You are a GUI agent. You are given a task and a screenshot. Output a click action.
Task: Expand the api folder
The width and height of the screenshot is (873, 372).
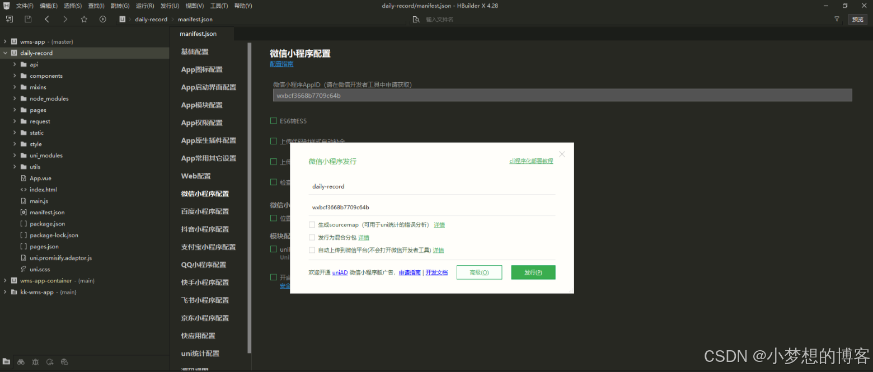[x=15, y=64]
